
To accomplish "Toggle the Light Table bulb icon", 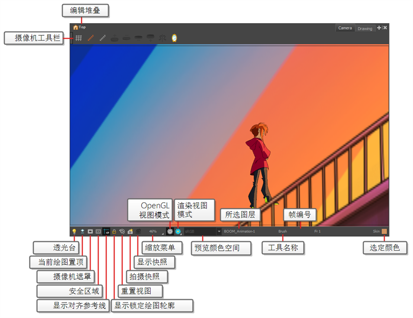I will coord(74,231).
